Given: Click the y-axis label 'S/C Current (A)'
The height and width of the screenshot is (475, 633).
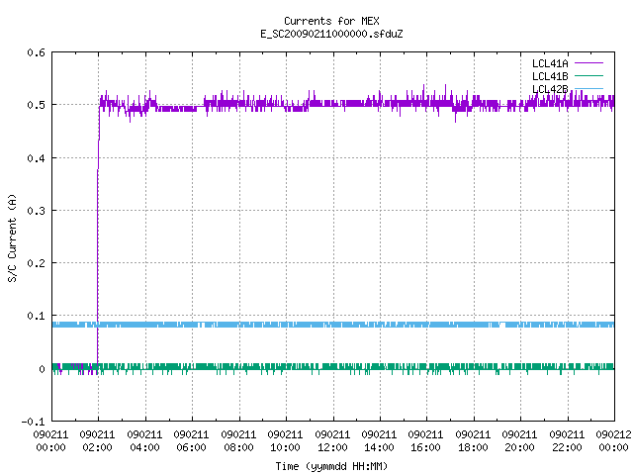Looking at the screenshot, I should pos(12,237).
